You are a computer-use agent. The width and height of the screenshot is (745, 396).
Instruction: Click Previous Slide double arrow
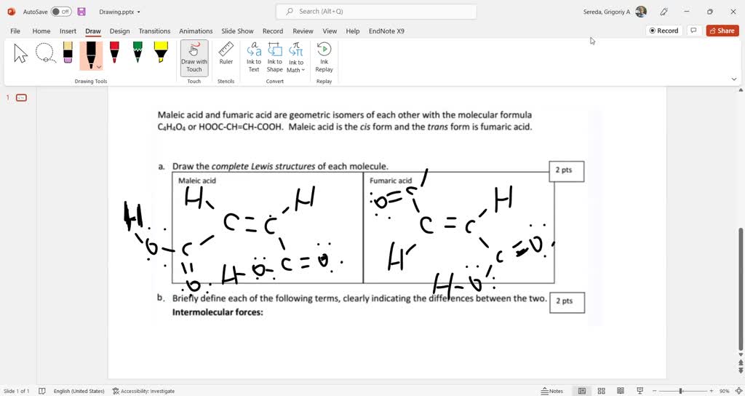(740, 363)
